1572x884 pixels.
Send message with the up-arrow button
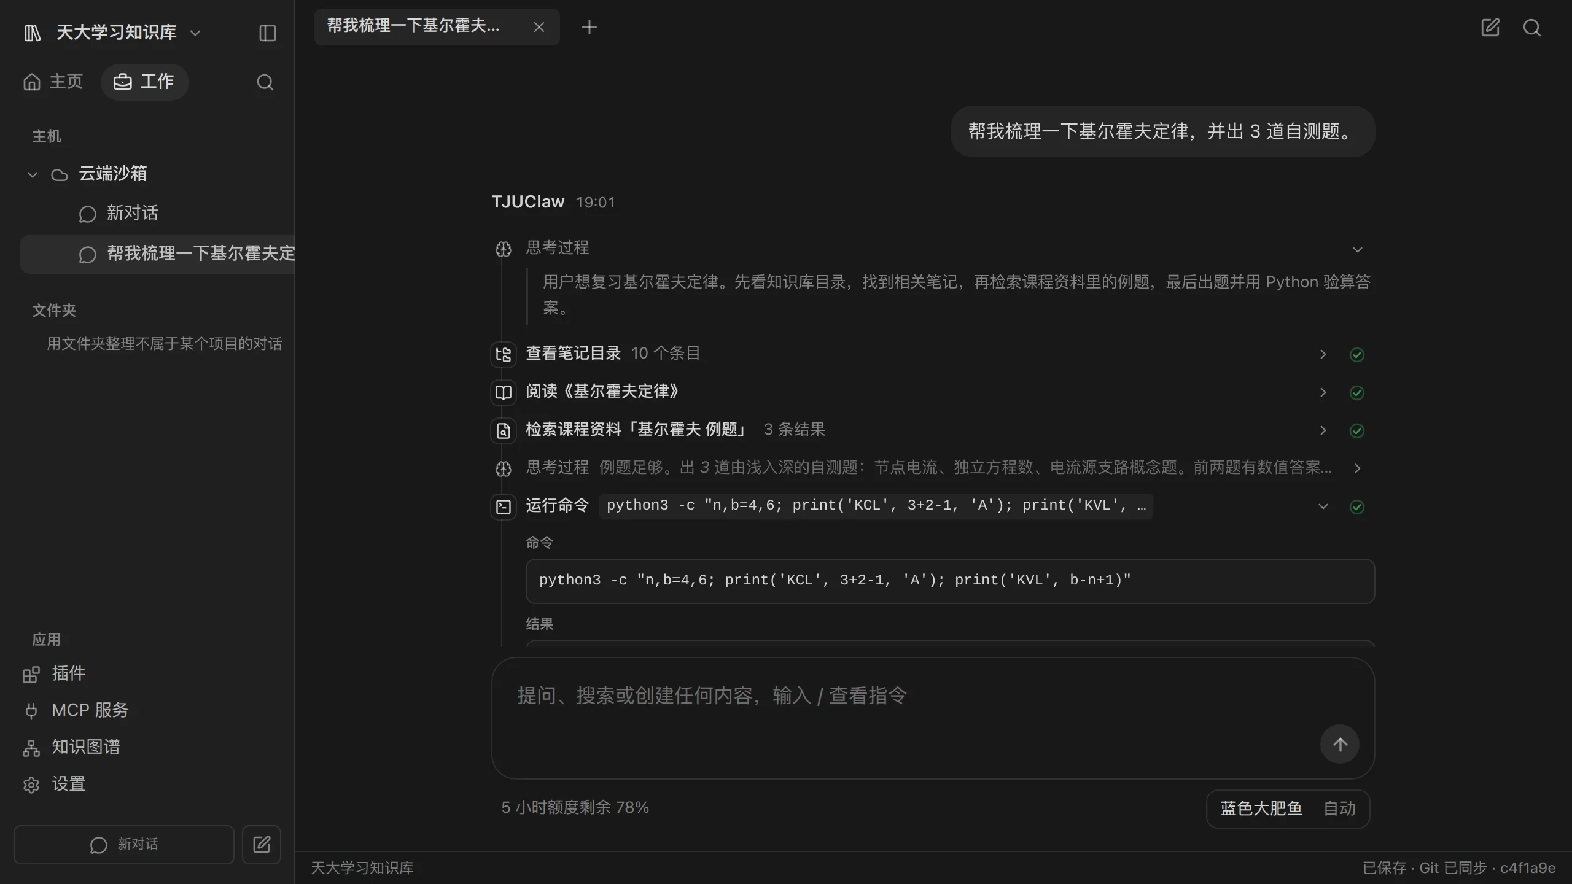[1340, 744]
